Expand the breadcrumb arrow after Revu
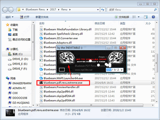160x120 pixels. point(70,10)
